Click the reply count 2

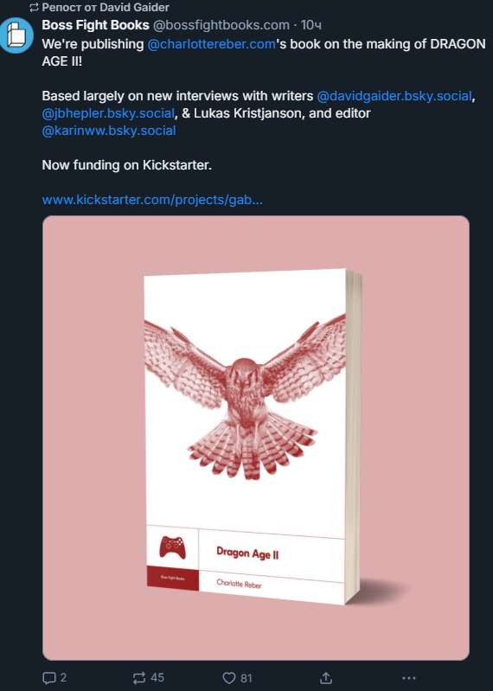pos(63,677)
